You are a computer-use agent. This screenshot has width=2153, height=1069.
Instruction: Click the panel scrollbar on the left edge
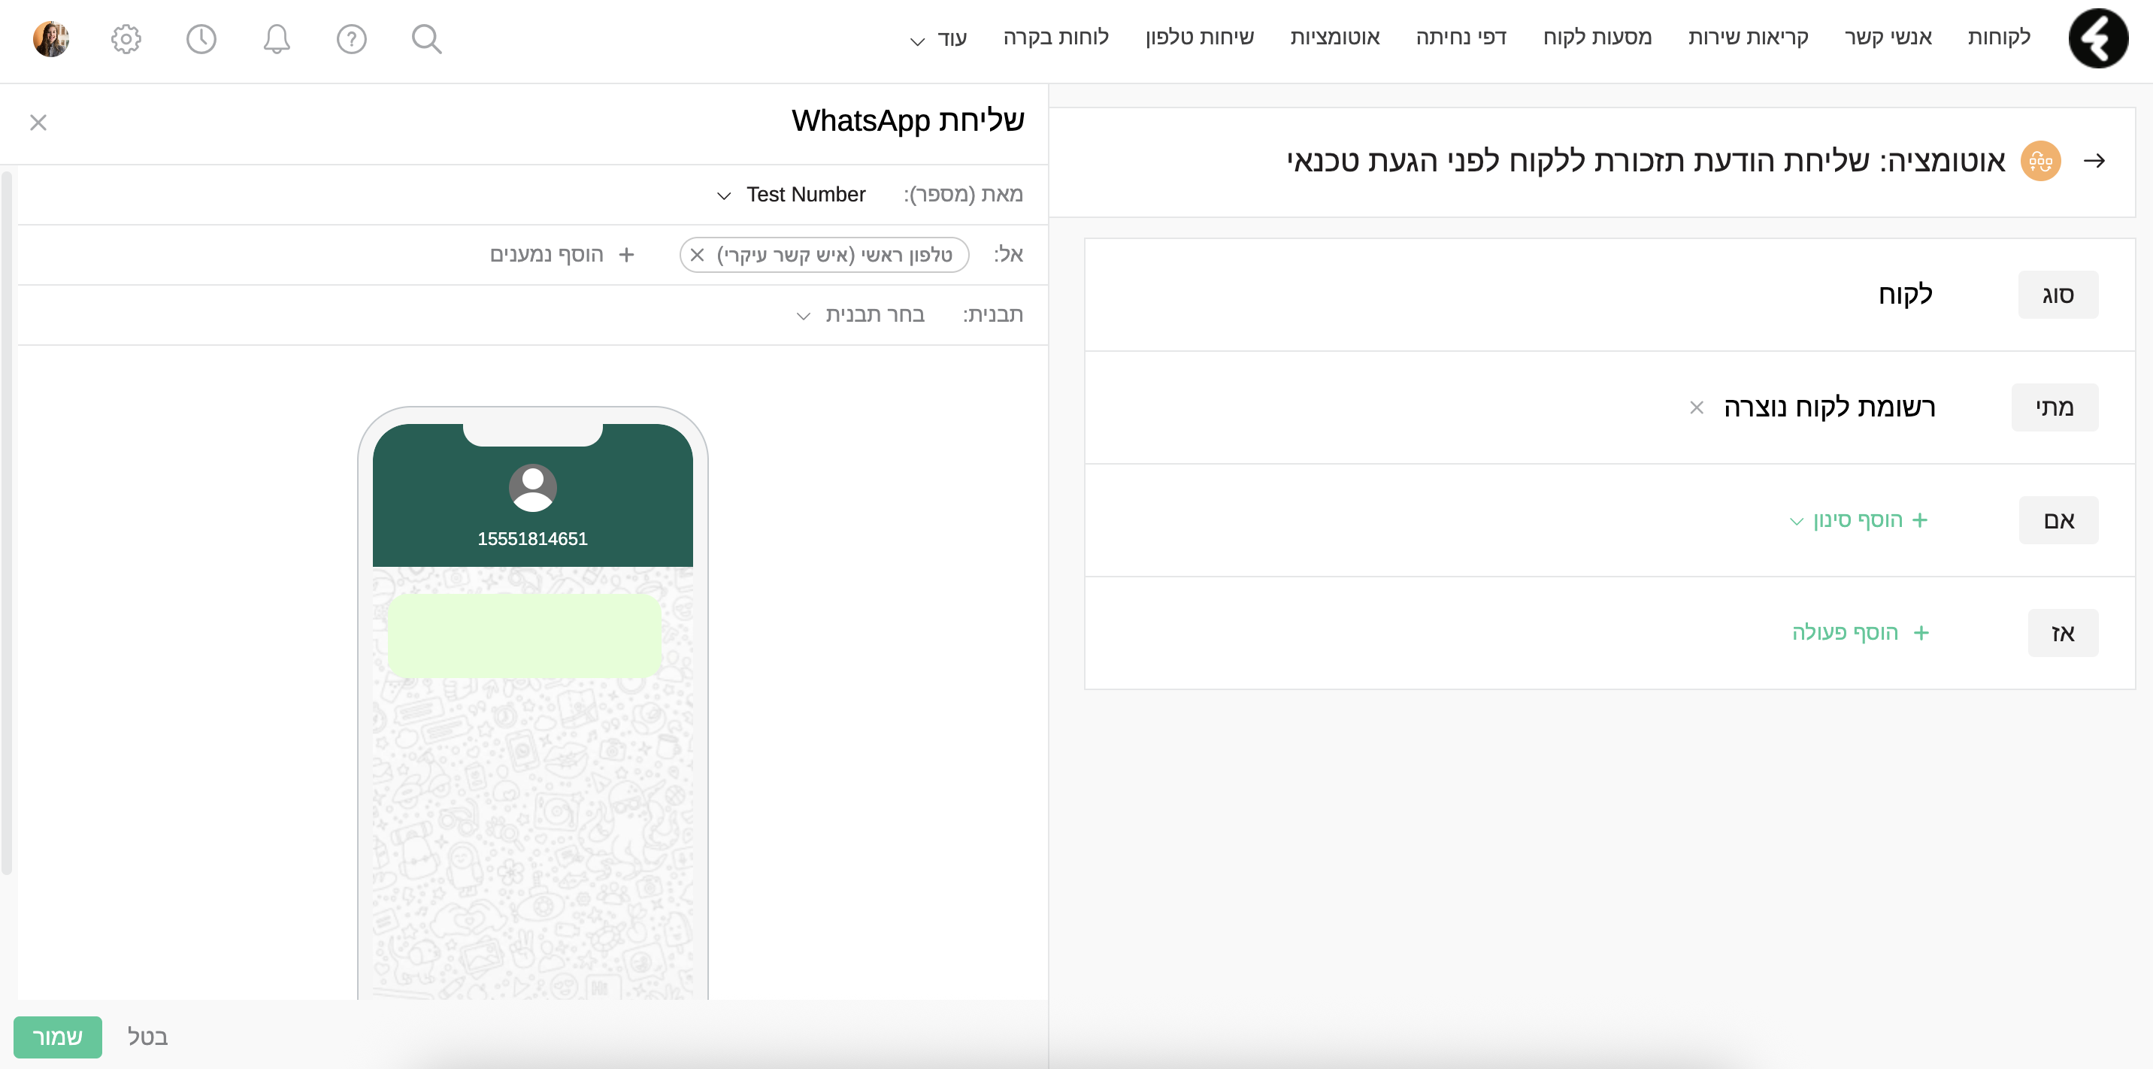click(x=7, y=522)
